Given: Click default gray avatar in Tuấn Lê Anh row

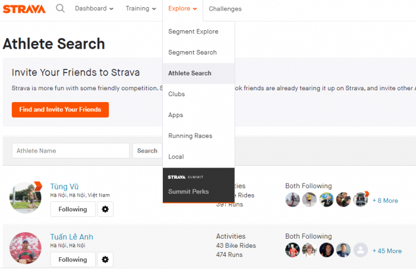Looking at the screenshot, I should pos(361,250).
